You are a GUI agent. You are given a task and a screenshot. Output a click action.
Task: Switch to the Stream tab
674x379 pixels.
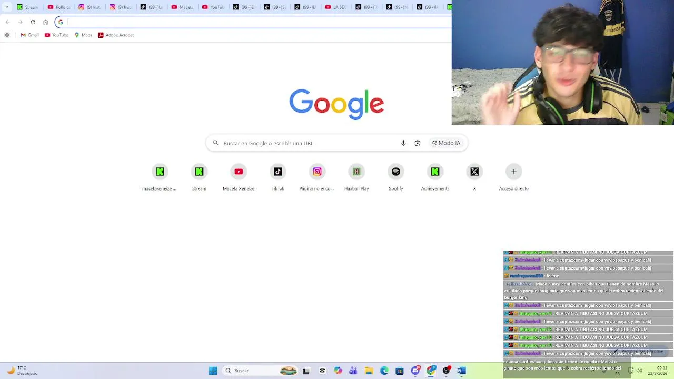pyautogui.click(x=28, y=7)
